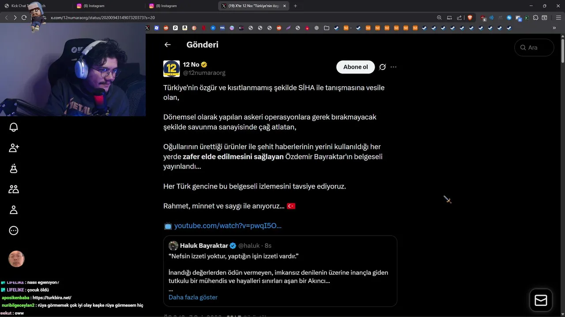Open the post's three-dot more menu

[394, 67]
